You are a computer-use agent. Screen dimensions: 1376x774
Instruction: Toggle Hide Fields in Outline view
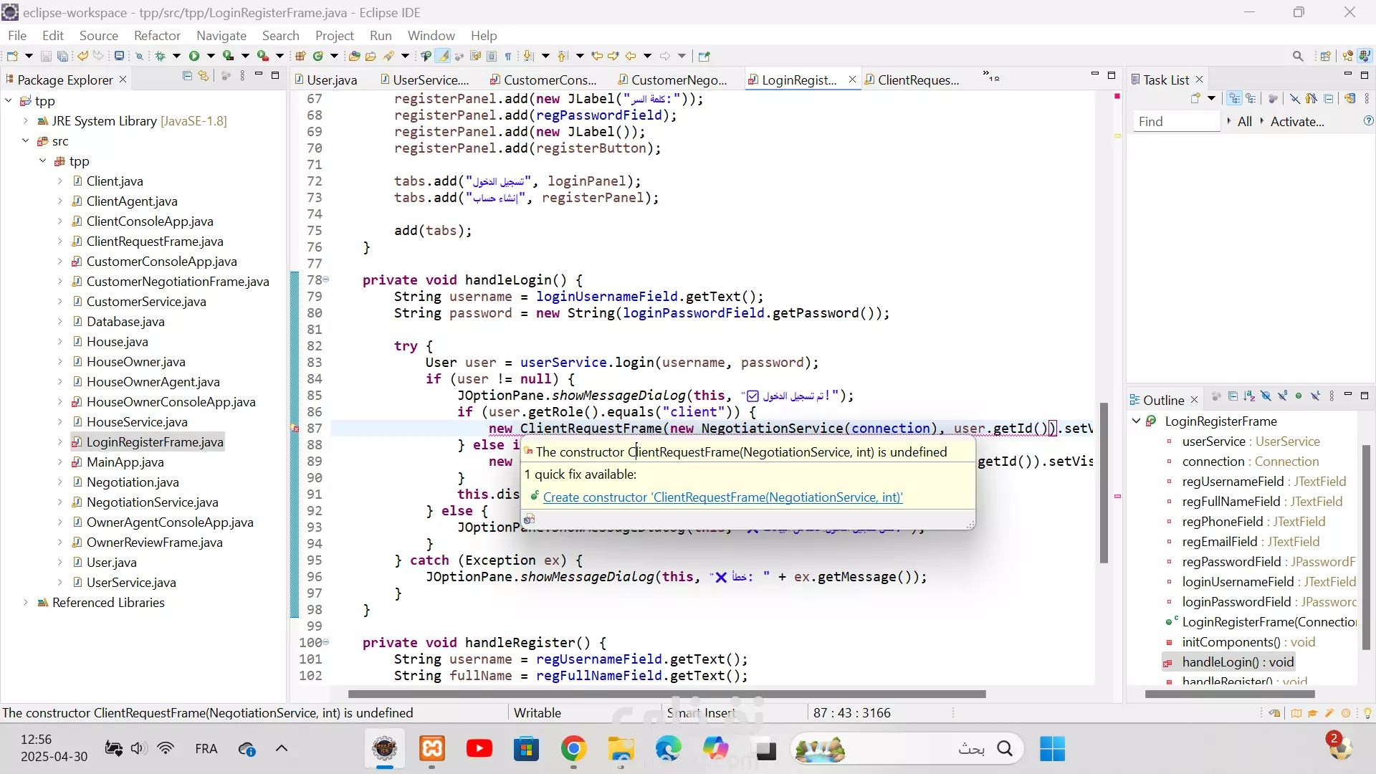click(x=1266, y=396)
